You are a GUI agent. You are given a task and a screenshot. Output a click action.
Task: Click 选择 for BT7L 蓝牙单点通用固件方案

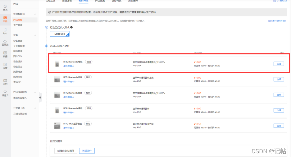279,79
